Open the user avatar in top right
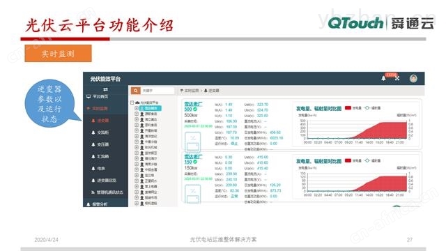This screenshot has width=446, height=251. (413, 78)
